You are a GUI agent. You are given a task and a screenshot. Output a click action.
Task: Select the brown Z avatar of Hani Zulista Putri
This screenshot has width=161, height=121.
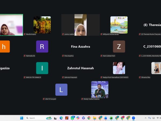click(x=119, y=47)
